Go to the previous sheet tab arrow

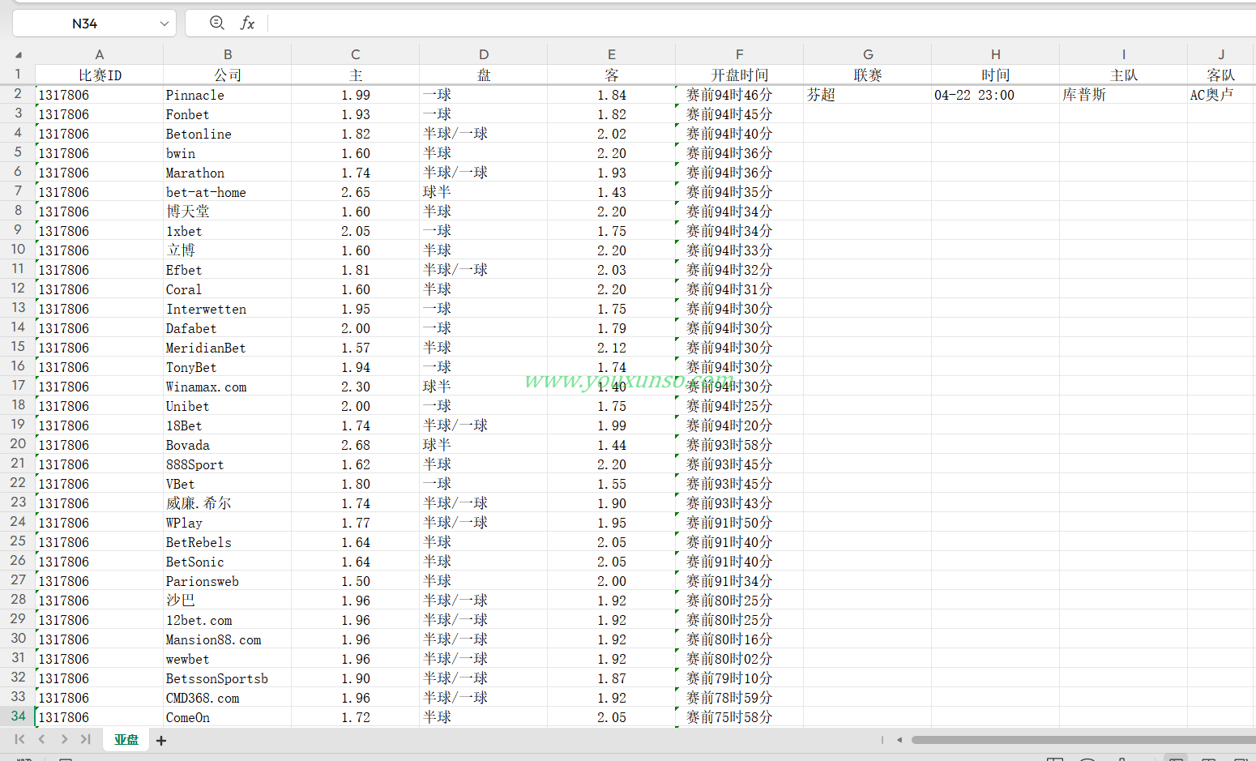click(x=41, y=739)
